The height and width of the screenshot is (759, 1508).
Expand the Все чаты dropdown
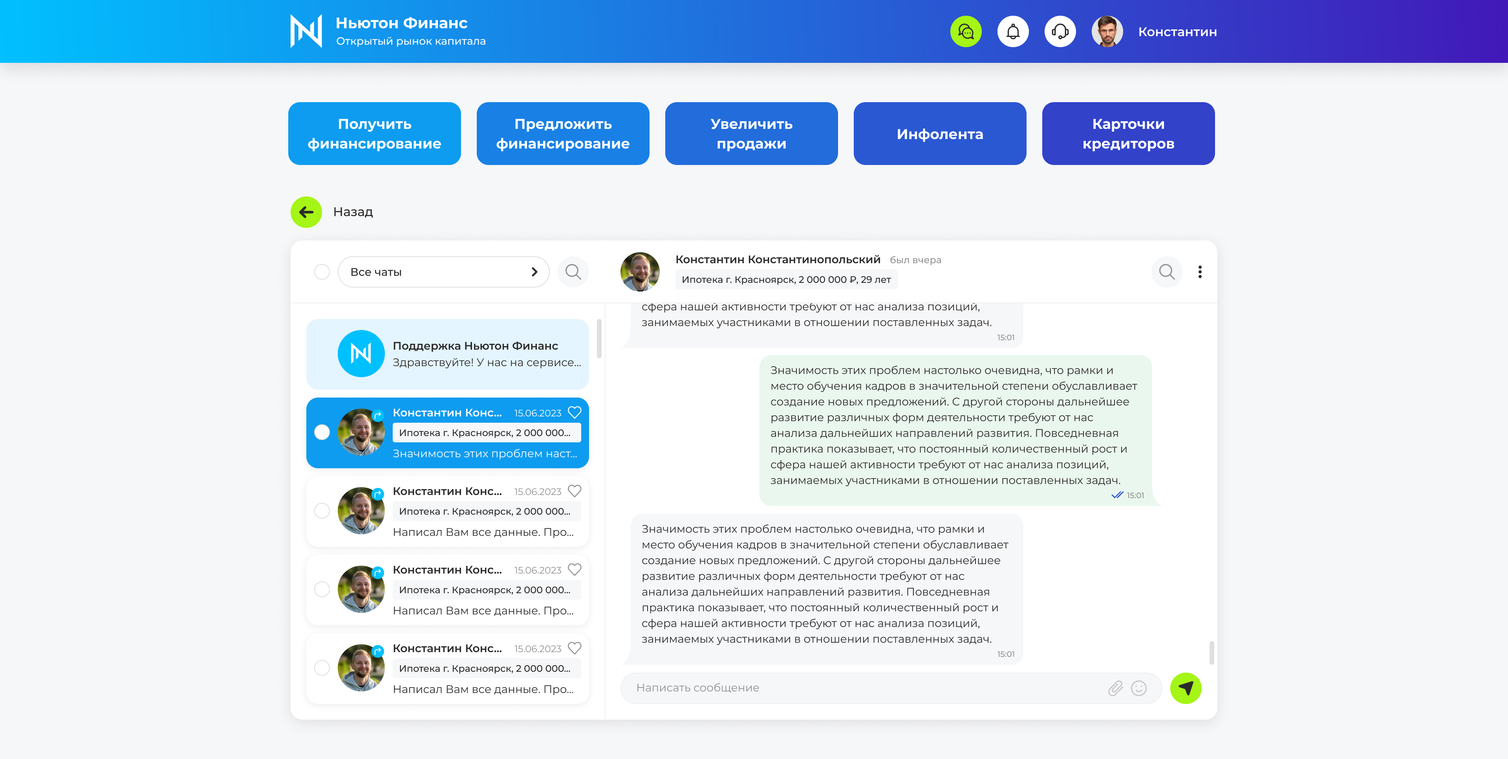(x=443, y=272)
